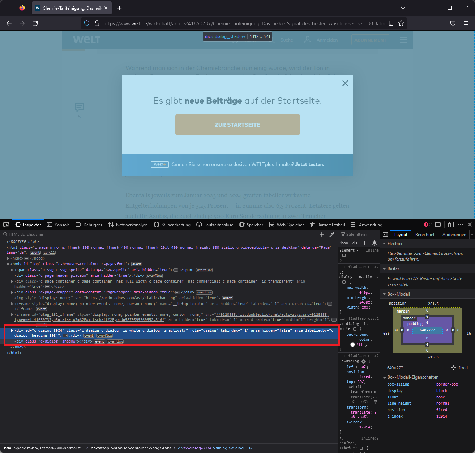Viewport: 475px width, 453px height.
Task: Toggle light color scheme simulation with sun icon
Action: coord(375,243)
